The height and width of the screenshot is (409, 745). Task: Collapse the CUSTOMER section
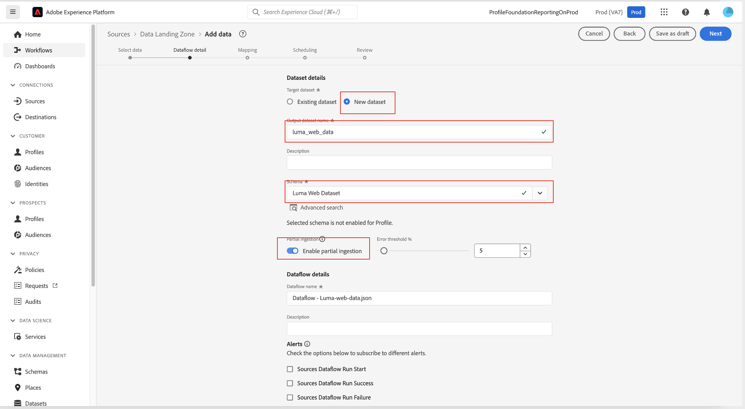[x=13, y=136]
